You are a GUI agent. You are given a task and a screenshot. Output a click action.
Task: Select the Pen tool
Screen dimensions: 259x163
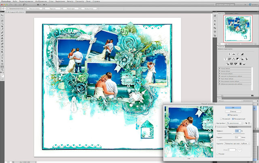(2, 55)
